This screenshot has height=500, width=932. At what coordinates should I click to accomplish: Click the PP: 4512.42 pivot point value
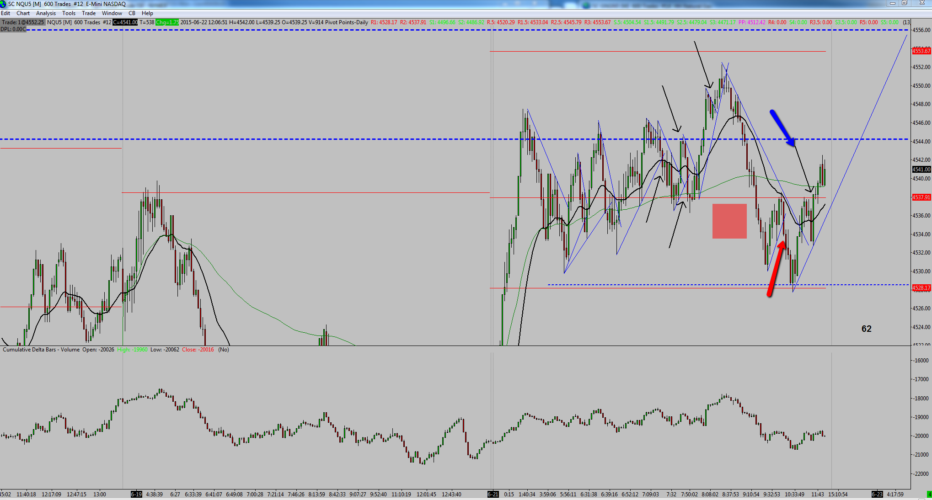pyautogui.click(x=752, y=22)
